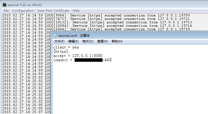Open the 查看(V) menu in Notepad
Viewport: 208px width, 114px height.
(103, 41)
